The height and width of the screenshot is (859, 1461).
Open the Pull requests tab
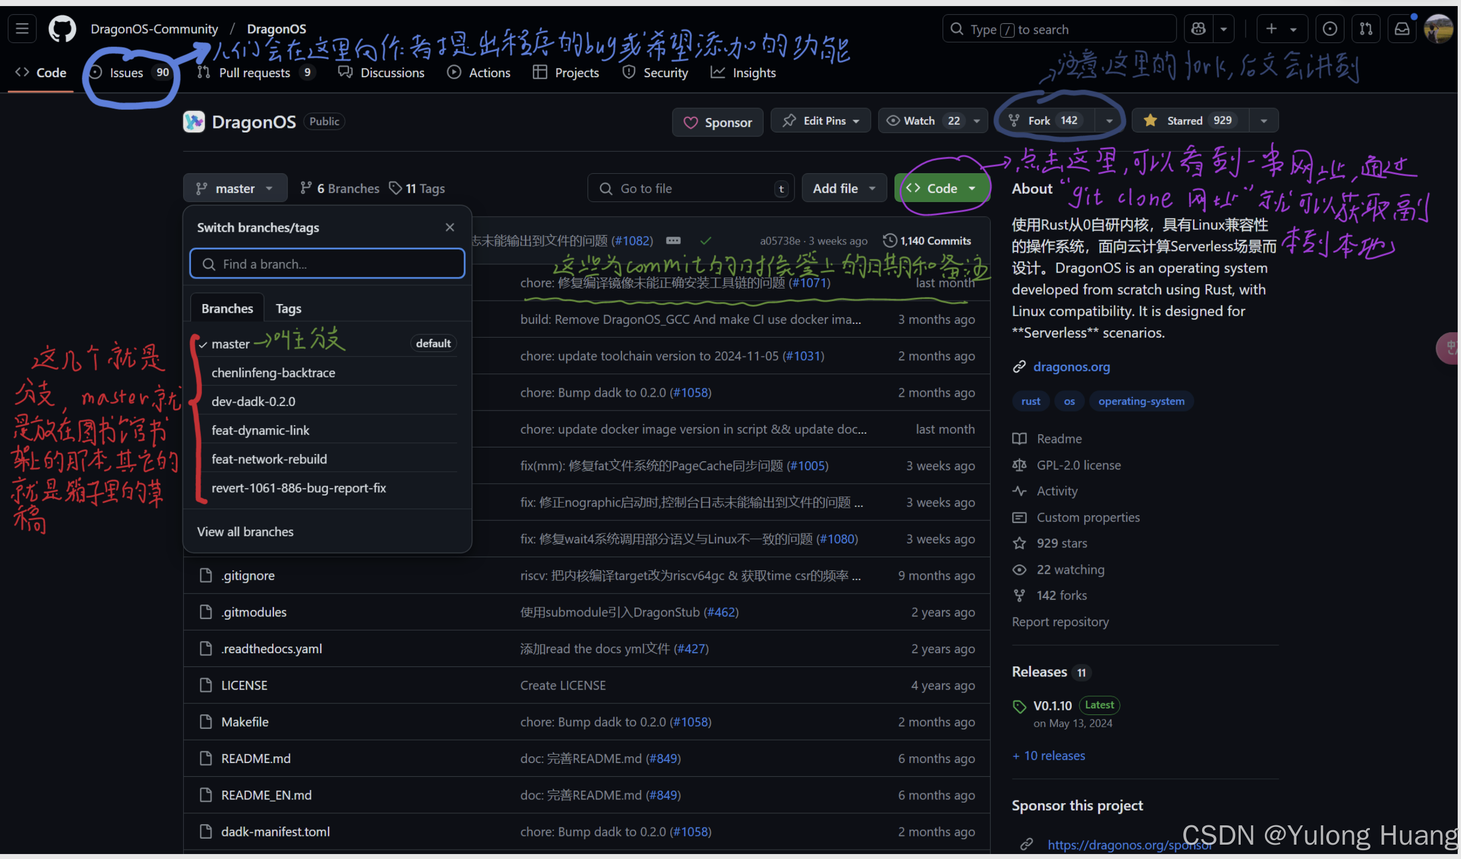point(254,72)
